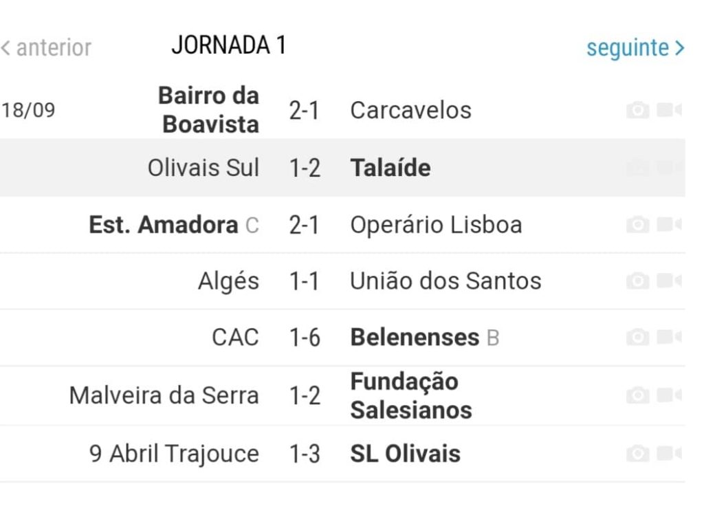Open video icon for Carcavelos match row
This screenshot has width=704, height=506.
(x=670, y=110)
